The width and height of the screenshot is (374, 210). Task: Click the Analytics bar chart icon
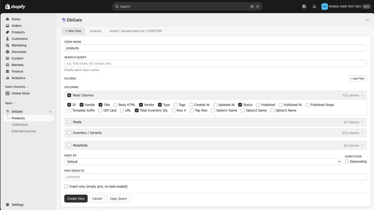pos(7,78)
